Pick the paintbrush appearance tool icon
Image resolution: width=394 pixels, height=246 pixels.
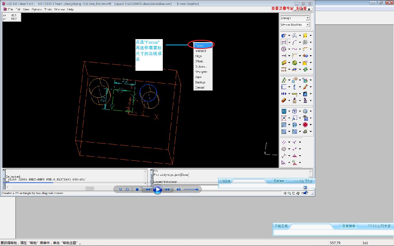click(x=305, y=87)
